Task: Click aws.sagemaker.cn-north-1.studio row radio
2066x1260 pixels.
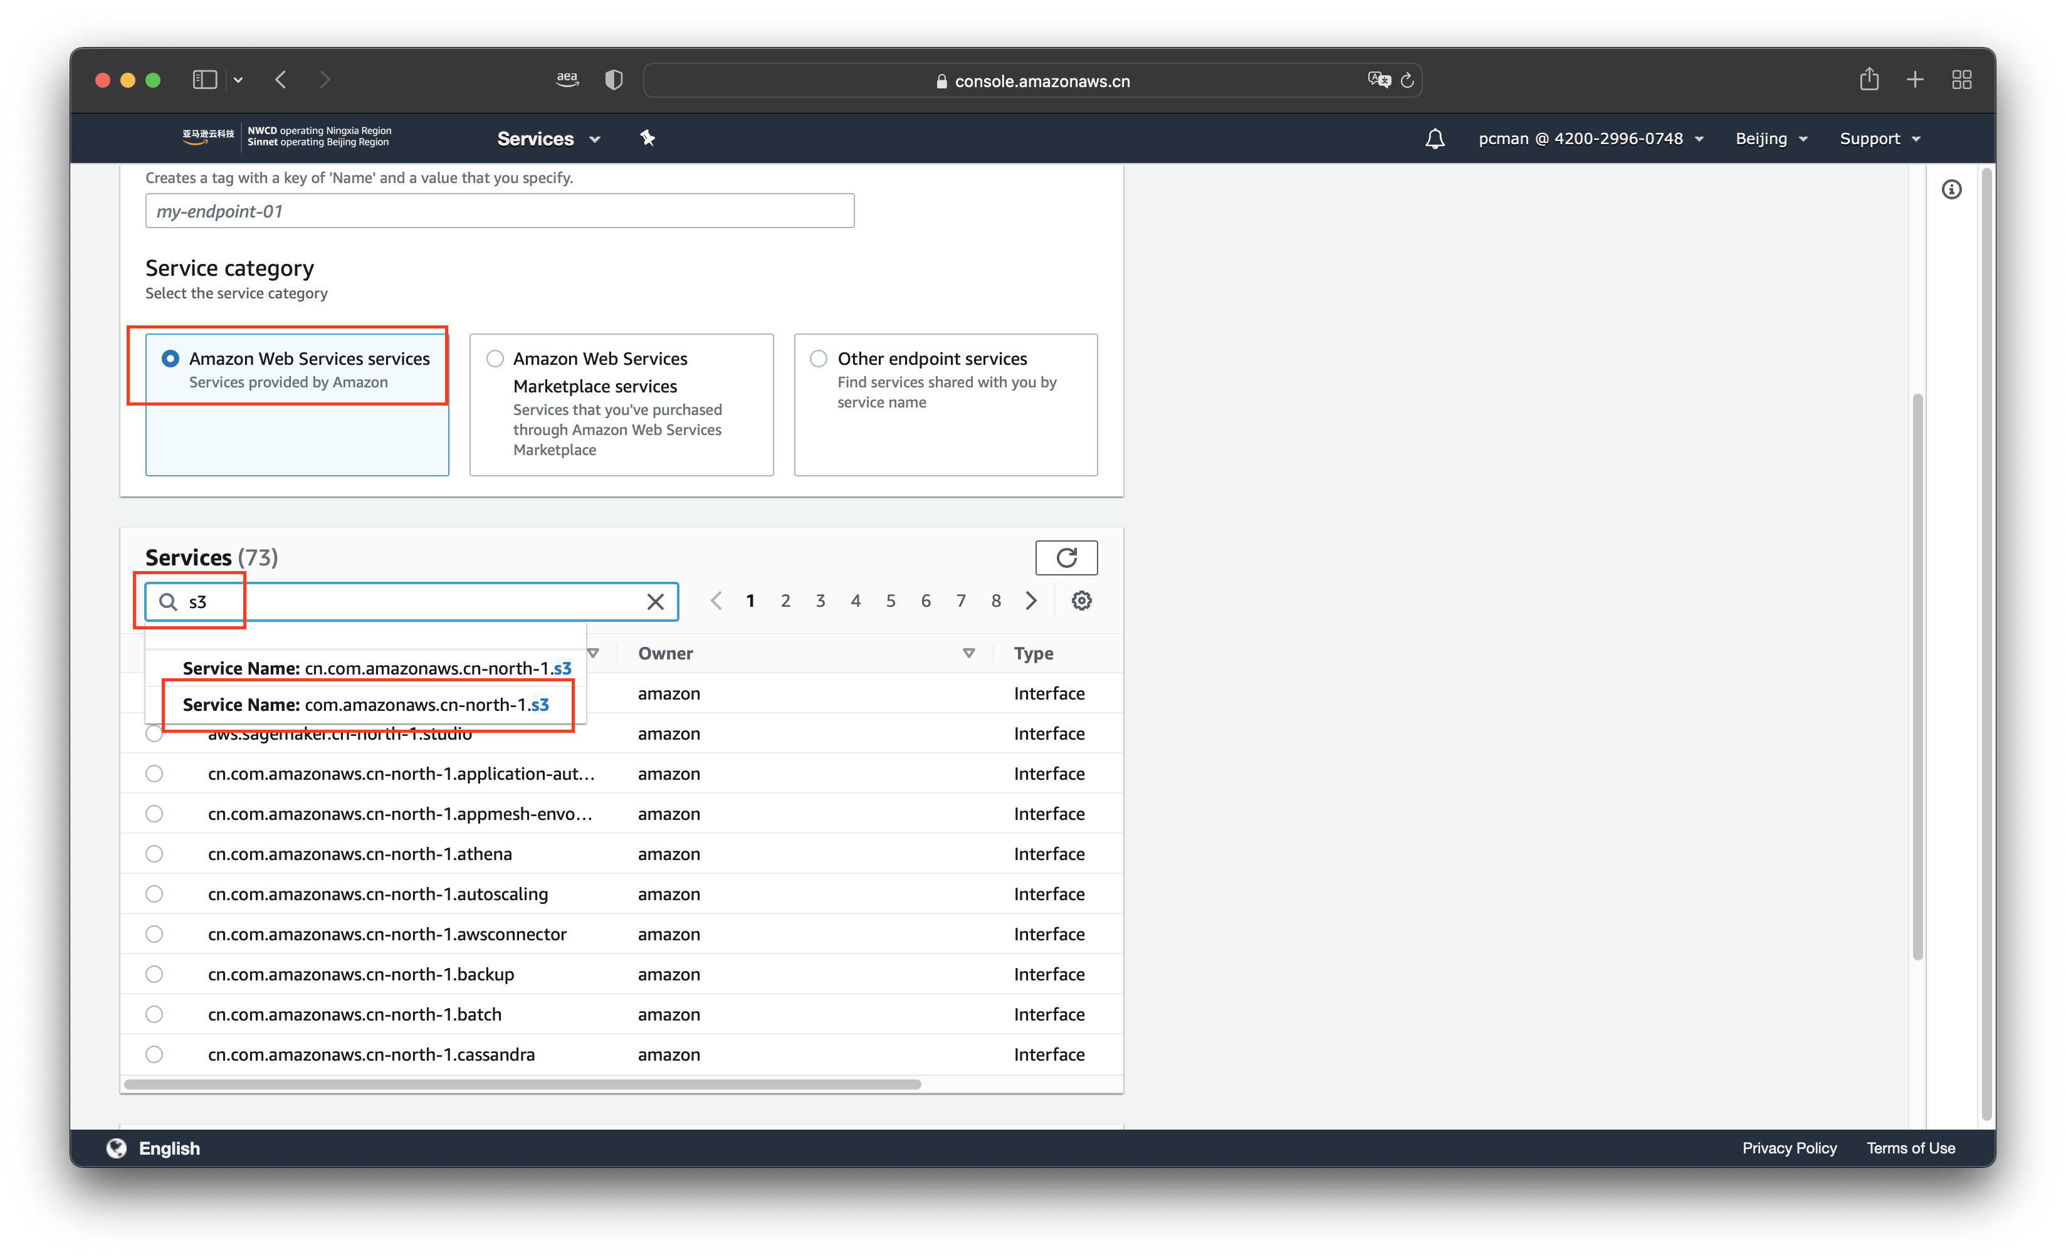Action: pos(154,733)
